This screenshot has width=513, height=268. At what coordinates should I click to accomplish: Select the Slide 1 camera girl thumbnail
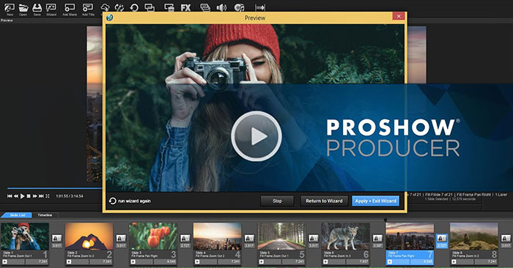coord(25,237)
